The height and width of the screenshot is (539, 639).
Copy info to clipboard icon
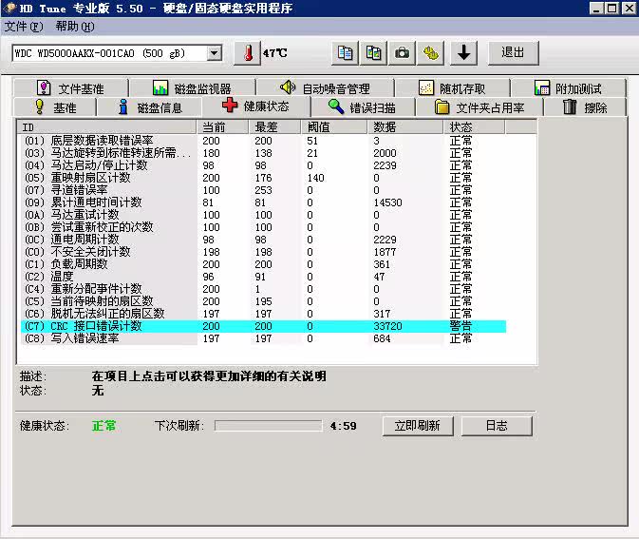tap(346, 53)
